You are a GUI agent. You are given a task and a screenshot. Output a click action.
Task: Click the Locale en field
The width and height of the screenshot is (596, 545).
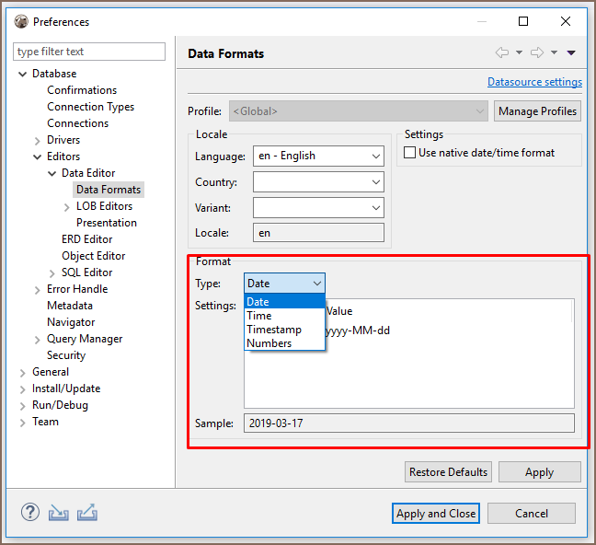click(x=318, y=233)
